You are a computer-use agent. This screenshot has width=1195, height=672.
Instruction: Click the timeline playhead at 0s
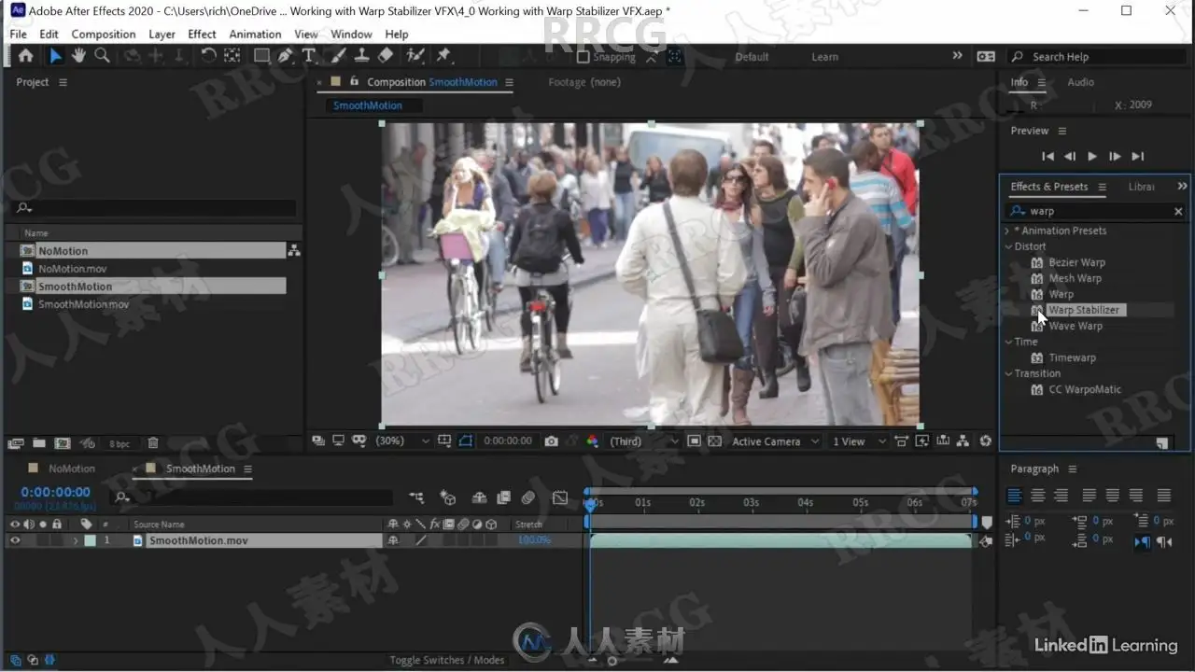[x=589, y=504]
